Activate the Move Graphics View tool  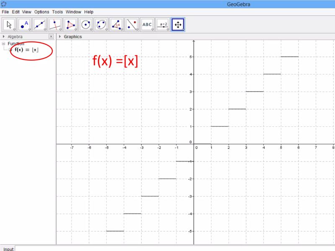(178, 24)
